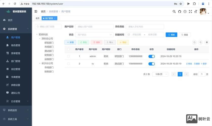
Task: Click 系统管理 in the breadcrumb
Action: pyautogui.click(x=53, y=12)
